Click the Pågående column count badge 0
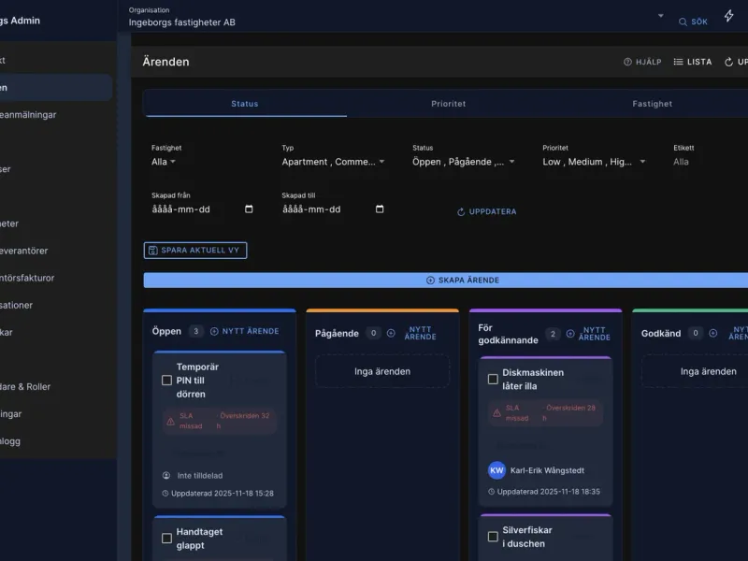This screenshot has height=561, width=748. tap(373, 333)
